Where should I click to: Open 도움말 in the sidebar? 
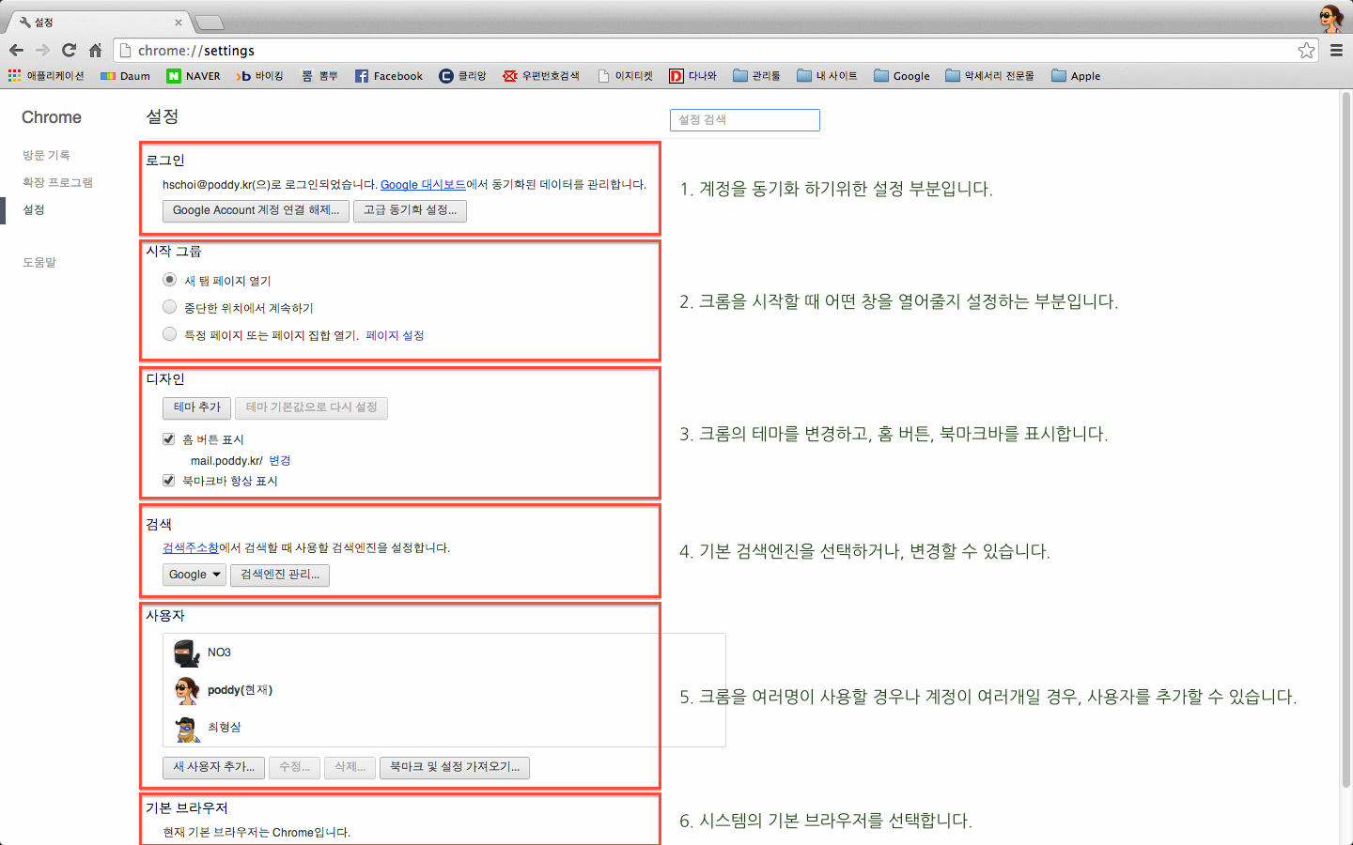click(x=39, y=263)
